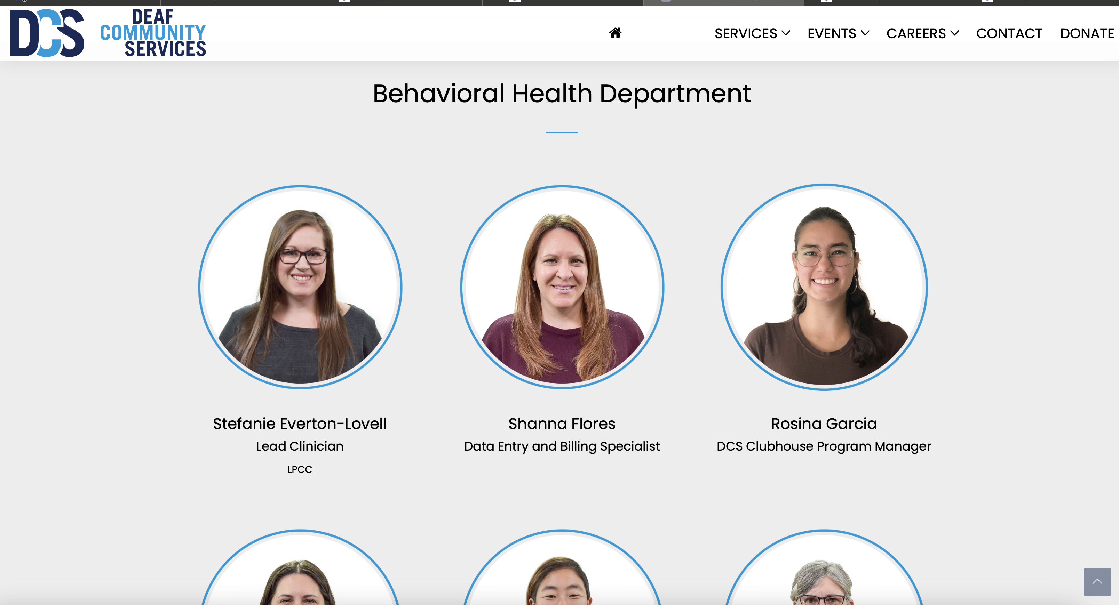The image size is (1119, 605).
Task: Click Rosina Garcia's name
Action: 824,423
